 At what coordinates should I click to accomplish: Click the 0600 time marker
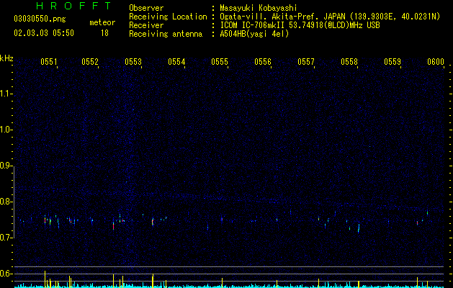[436, 62]
